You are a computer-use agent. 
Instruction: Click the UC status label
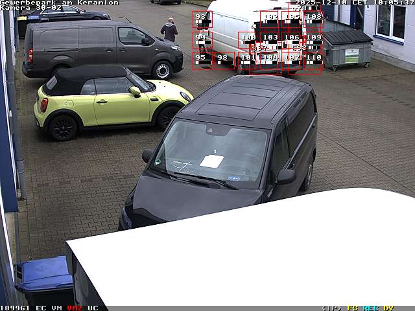pyautogui.click(x=93, y=308)
